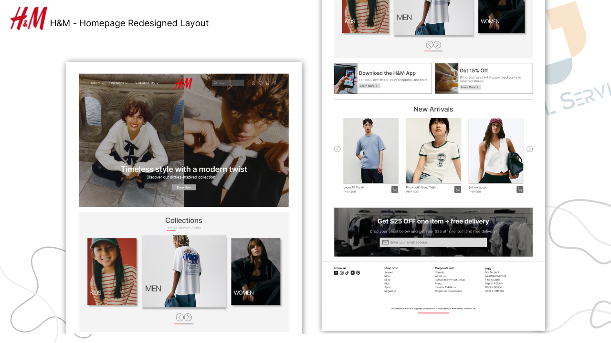Open the Report A Scam footer link
The width and height of the screenshot is (611, 343).
pos(494,283)
